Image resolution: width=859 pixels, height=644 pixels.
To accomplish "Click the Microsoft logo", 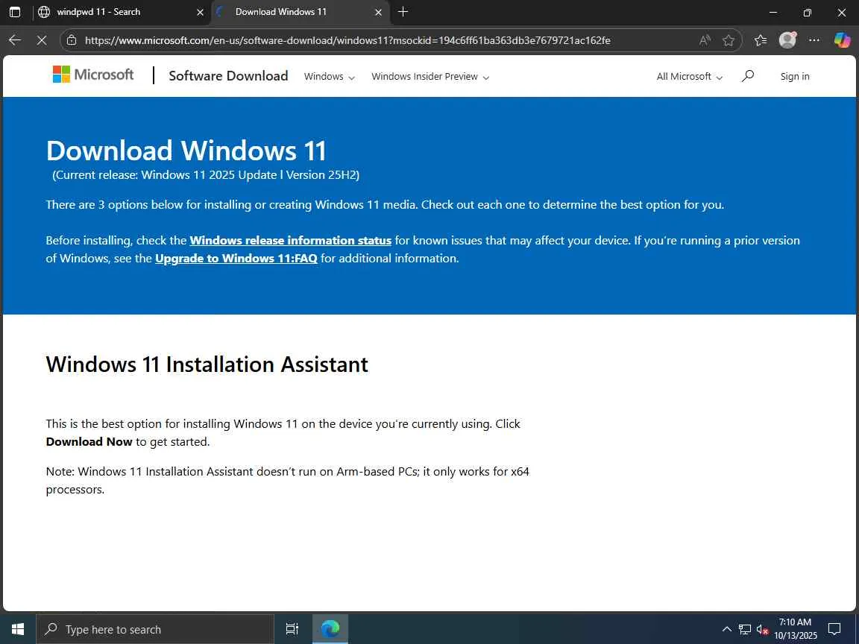I will (92, 75).
